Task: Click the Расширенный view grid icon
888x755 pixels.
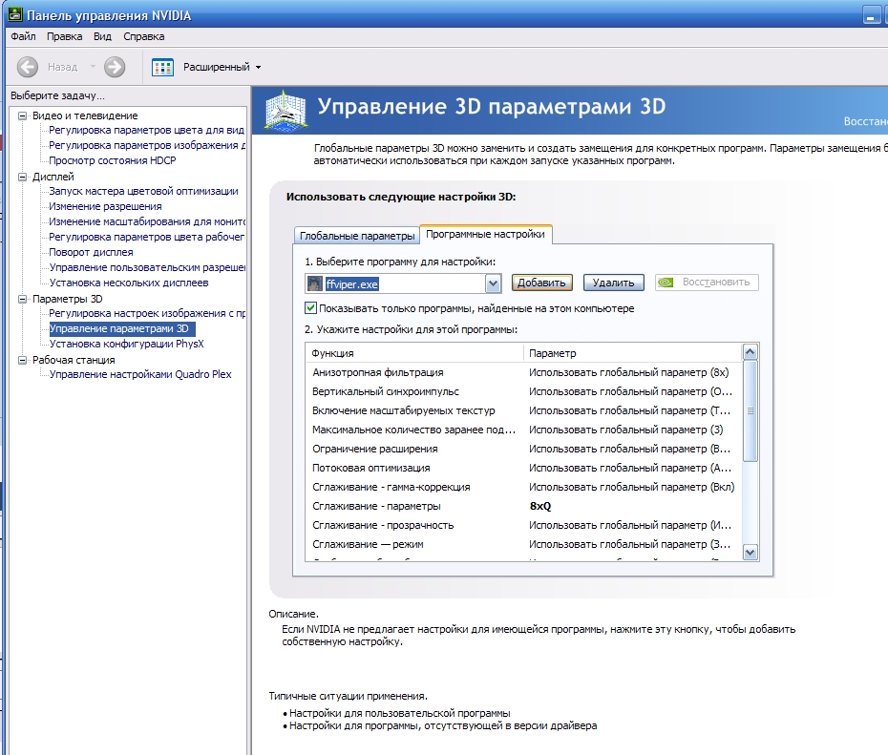Action: (x=162, y=68)
